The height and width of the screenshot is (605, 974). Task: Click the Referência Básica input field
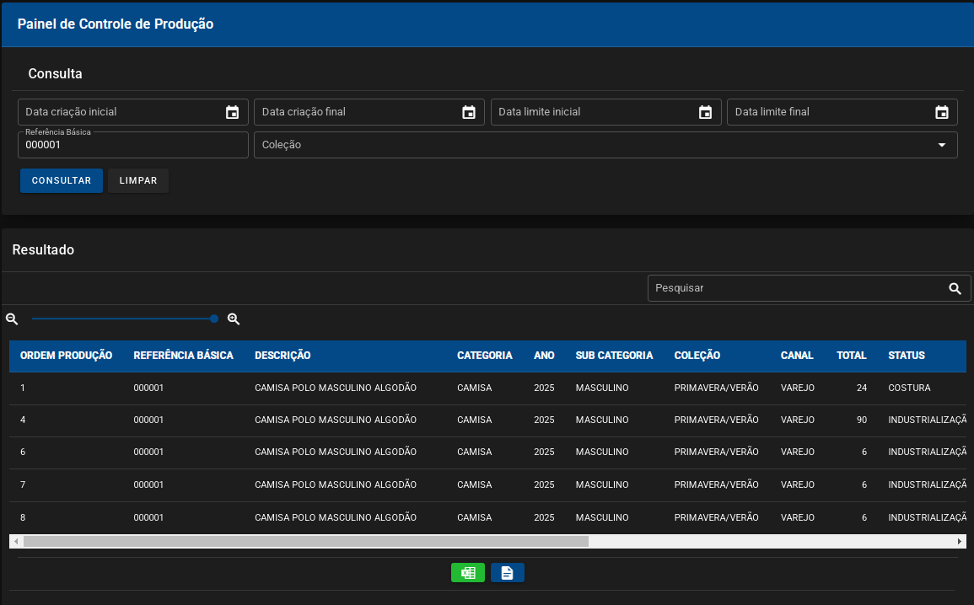[x=133, y=145]
